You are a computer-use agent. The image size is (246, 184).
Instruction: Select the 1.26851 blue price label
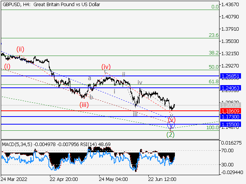coord(231,76)
